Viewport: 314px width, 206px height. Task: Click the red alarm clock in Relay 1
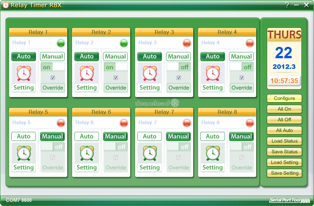(x=24, y=73)
